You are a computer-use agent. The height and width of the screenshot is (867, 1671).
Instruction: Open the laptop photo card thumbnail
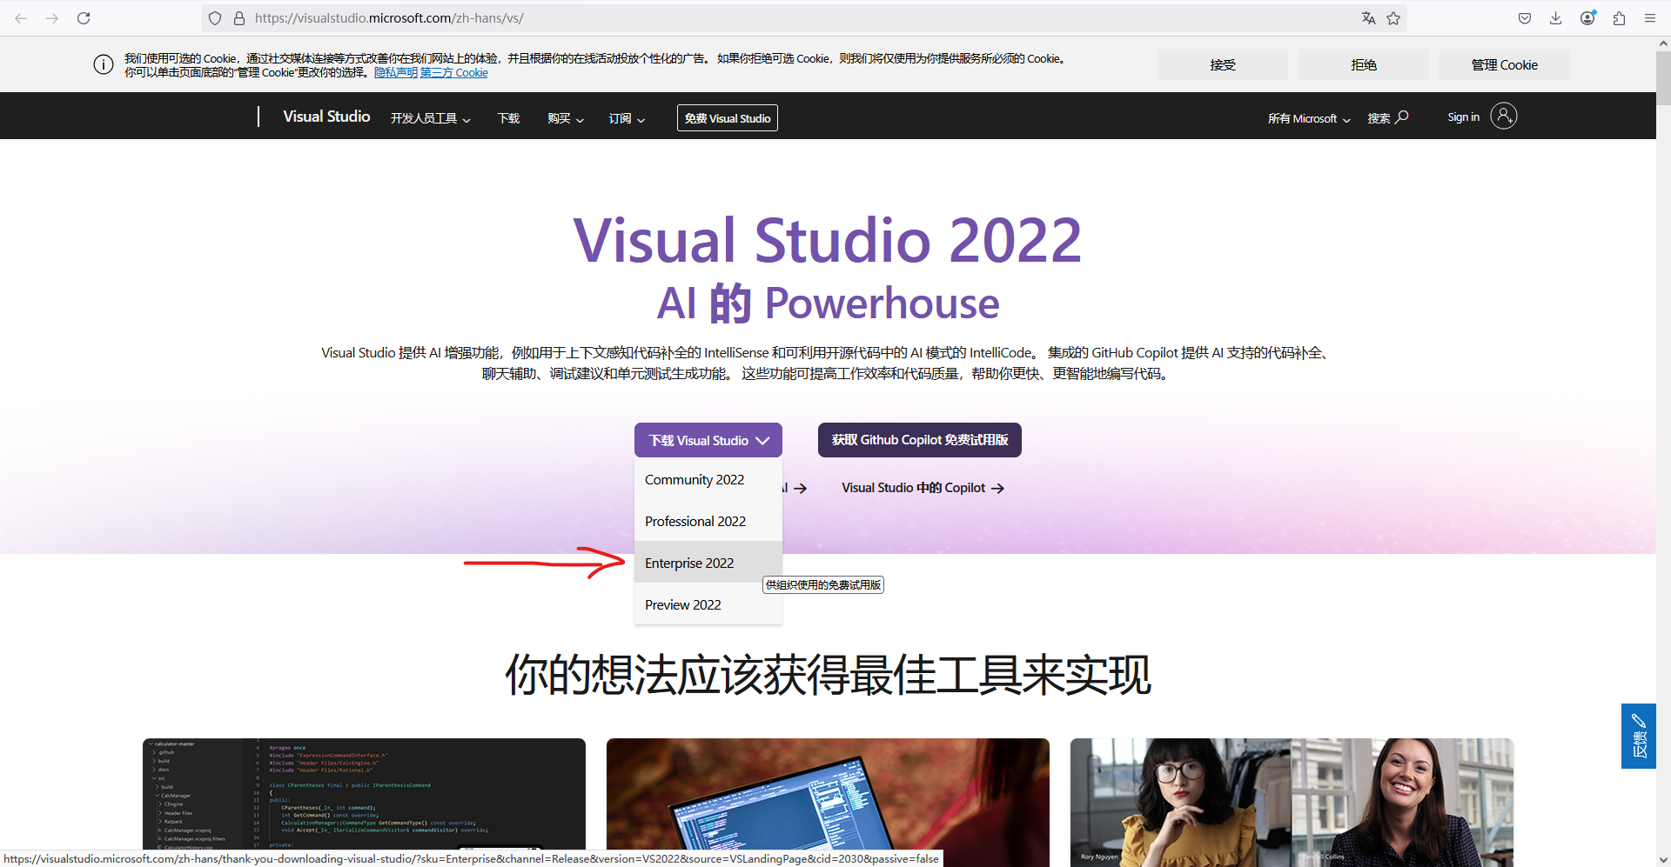point(828,803)
